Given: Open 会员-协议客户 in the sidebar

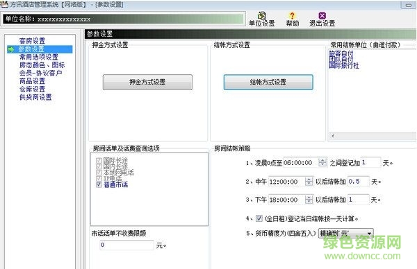Looking at the screenshot, I should click(41, 73).
